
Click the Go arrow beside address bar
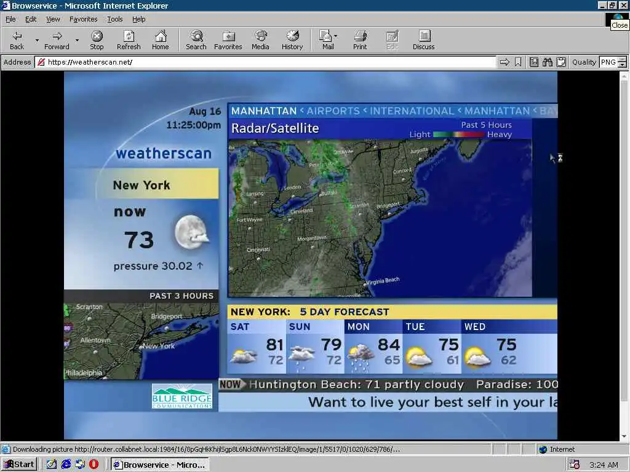point(504,62)
